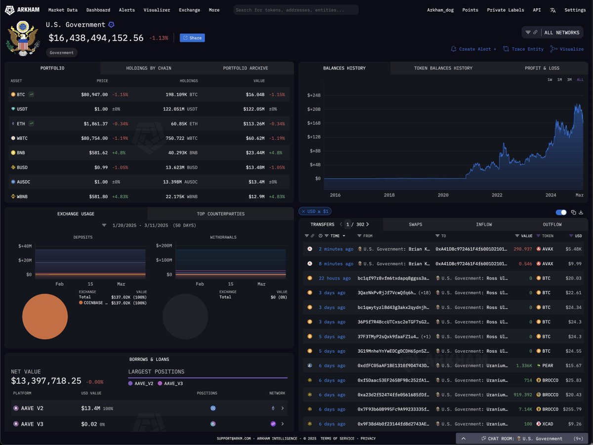Toggle AAVE_V3 legend in Largest Positions
The width and height of the screenshot is (593, 445).
pyautogui.click(x=170, y=383)
